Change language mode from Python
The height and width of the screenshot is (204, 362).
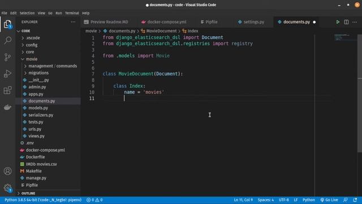pos(309,200)
